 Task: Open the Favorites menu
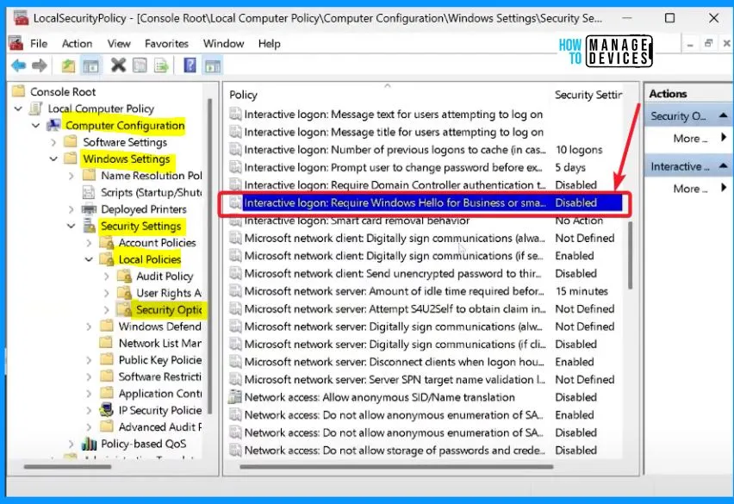coord(166,44)
